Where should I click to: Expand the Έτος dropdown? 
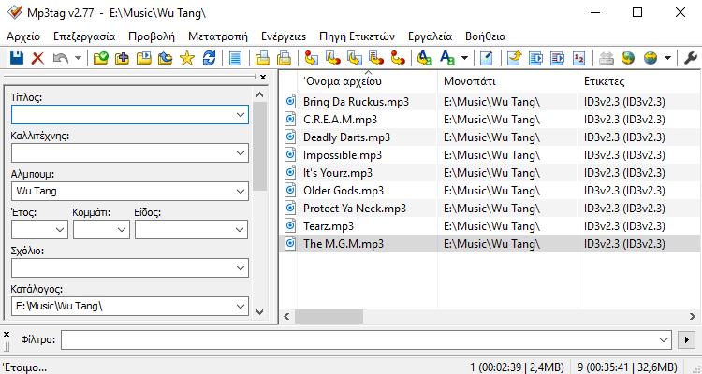pos(60,229)
